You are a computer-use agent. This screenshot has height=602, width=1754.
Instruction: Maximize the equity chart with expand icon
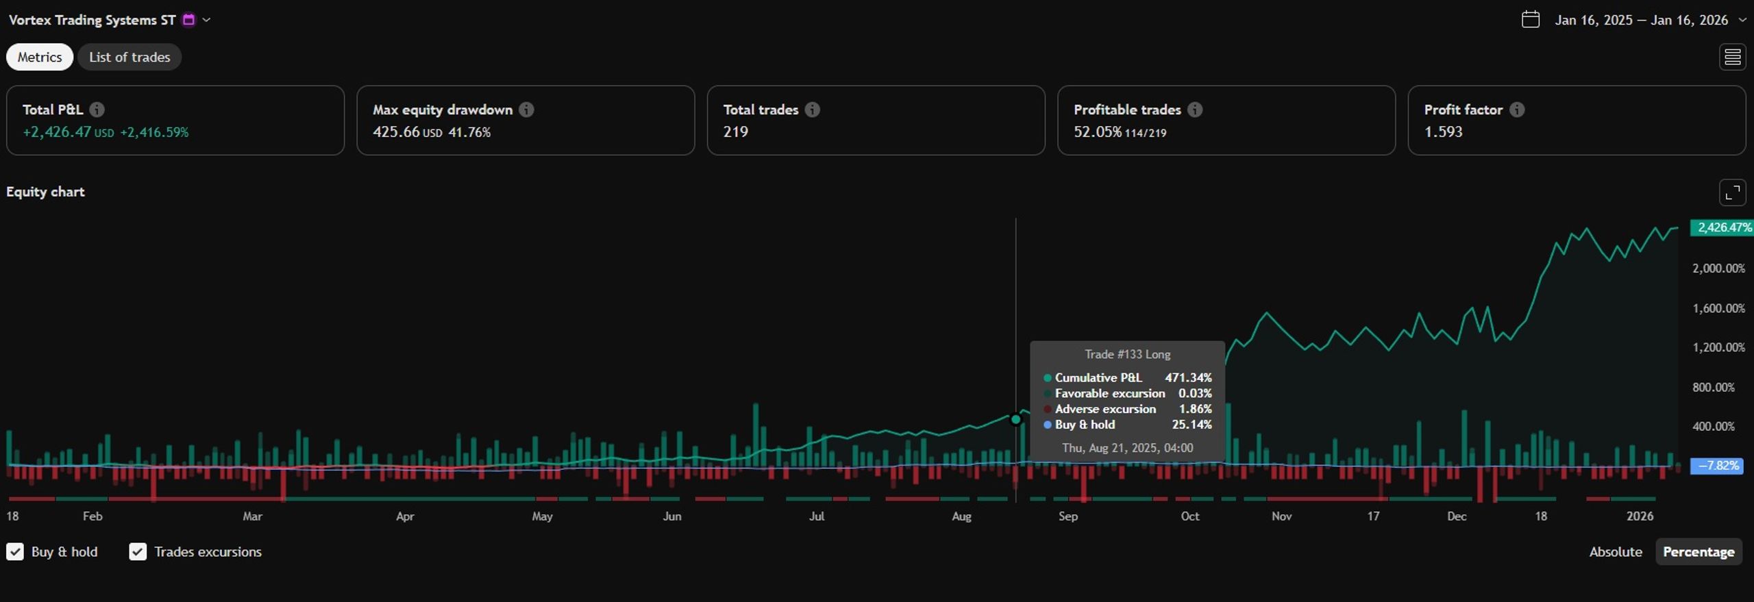pos(1732,192)
